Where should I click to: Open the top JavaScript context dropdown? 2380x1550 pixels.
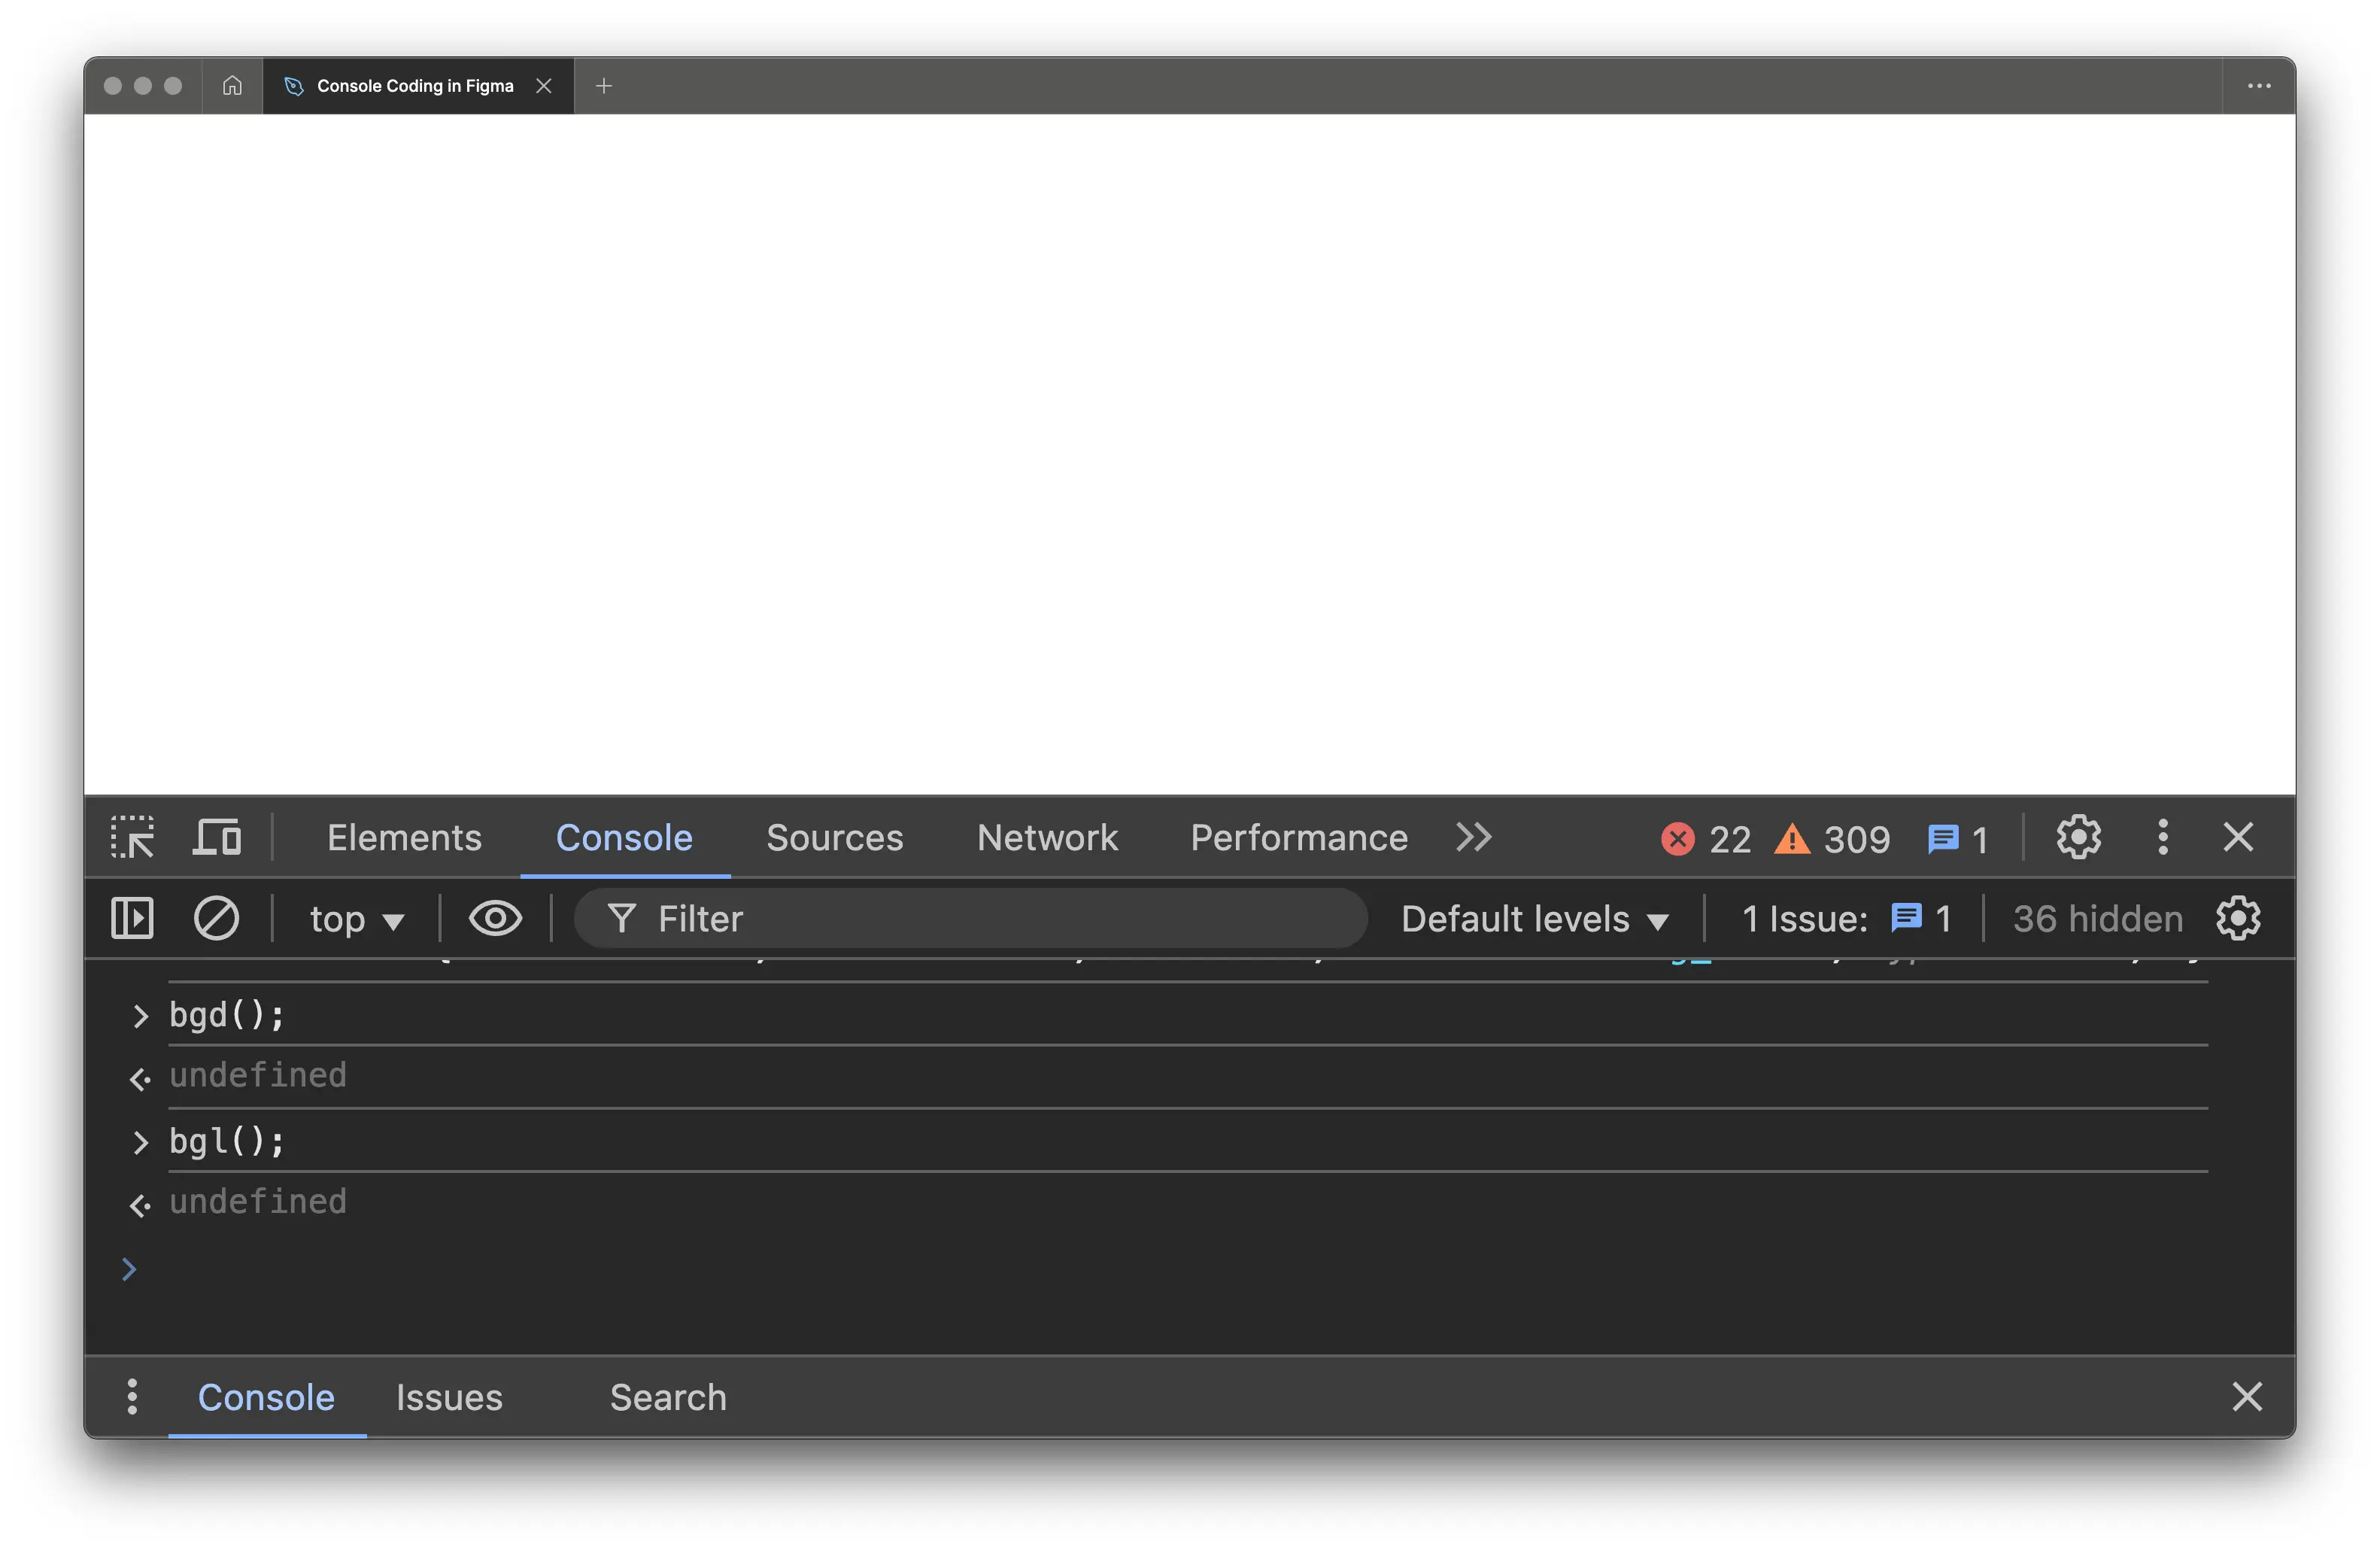(356, 919)
